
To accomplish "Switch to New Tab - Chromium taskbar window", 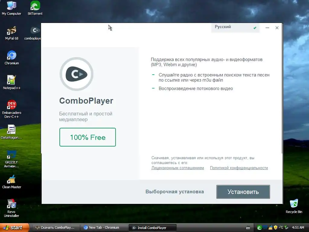I will (x=104, y=228).
